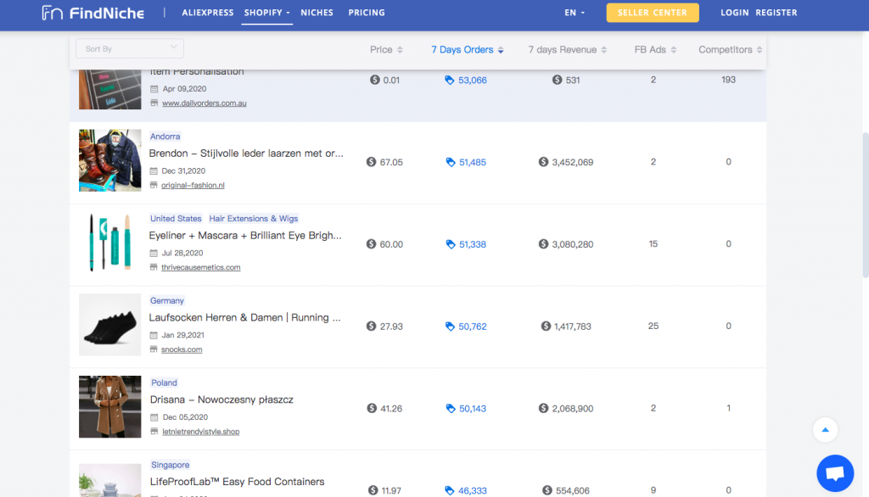Click the Register link
The width and height of the screenshot is (869, 497).
click(776, 13)
